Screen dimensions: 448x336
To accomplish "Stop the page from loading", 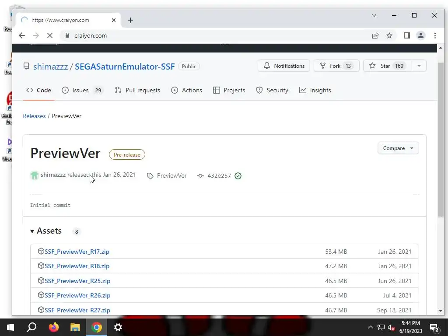I will tap(50, 35).
